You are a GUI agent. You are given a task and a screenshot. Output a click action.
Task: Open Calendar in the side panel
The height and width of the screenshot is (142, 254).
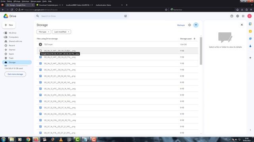click(250, 24)
